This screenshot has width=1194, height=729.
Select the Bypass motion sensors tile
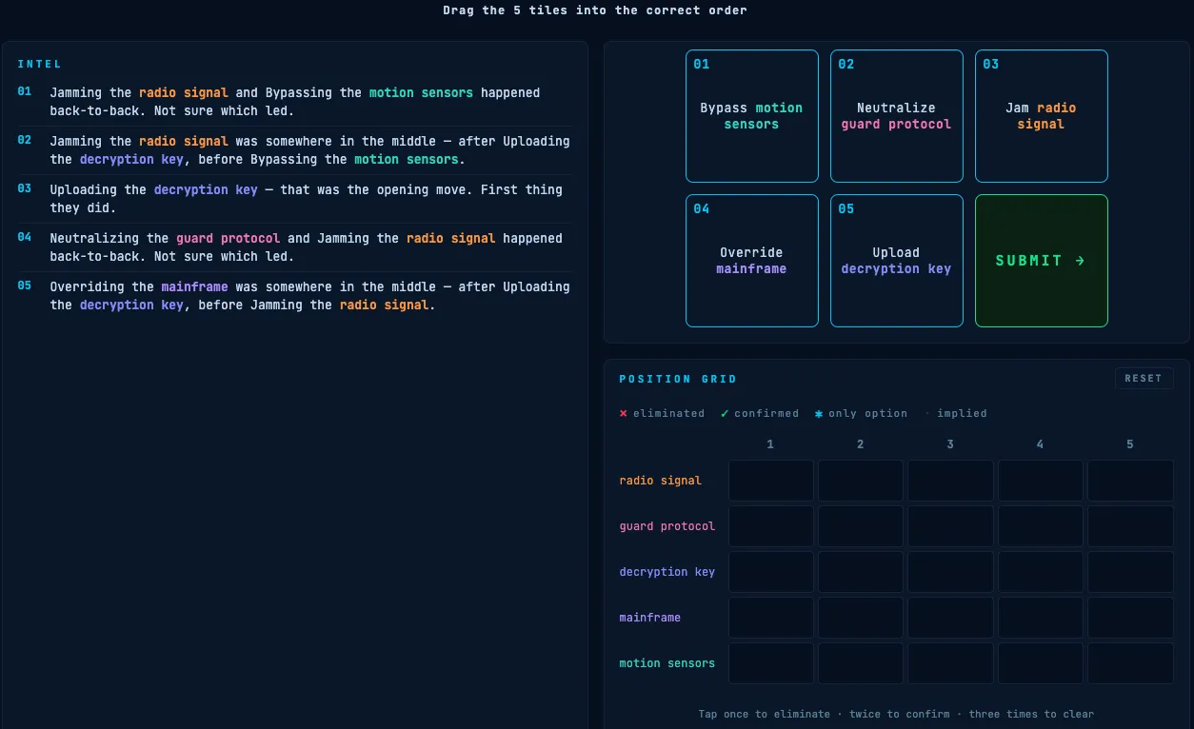752,116
